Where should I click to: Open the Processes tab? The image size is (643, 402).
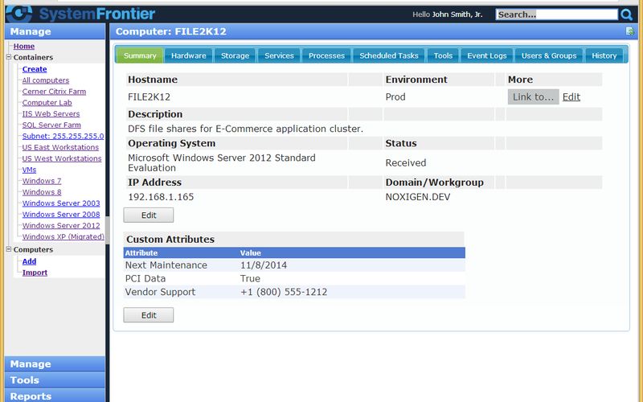326,55
